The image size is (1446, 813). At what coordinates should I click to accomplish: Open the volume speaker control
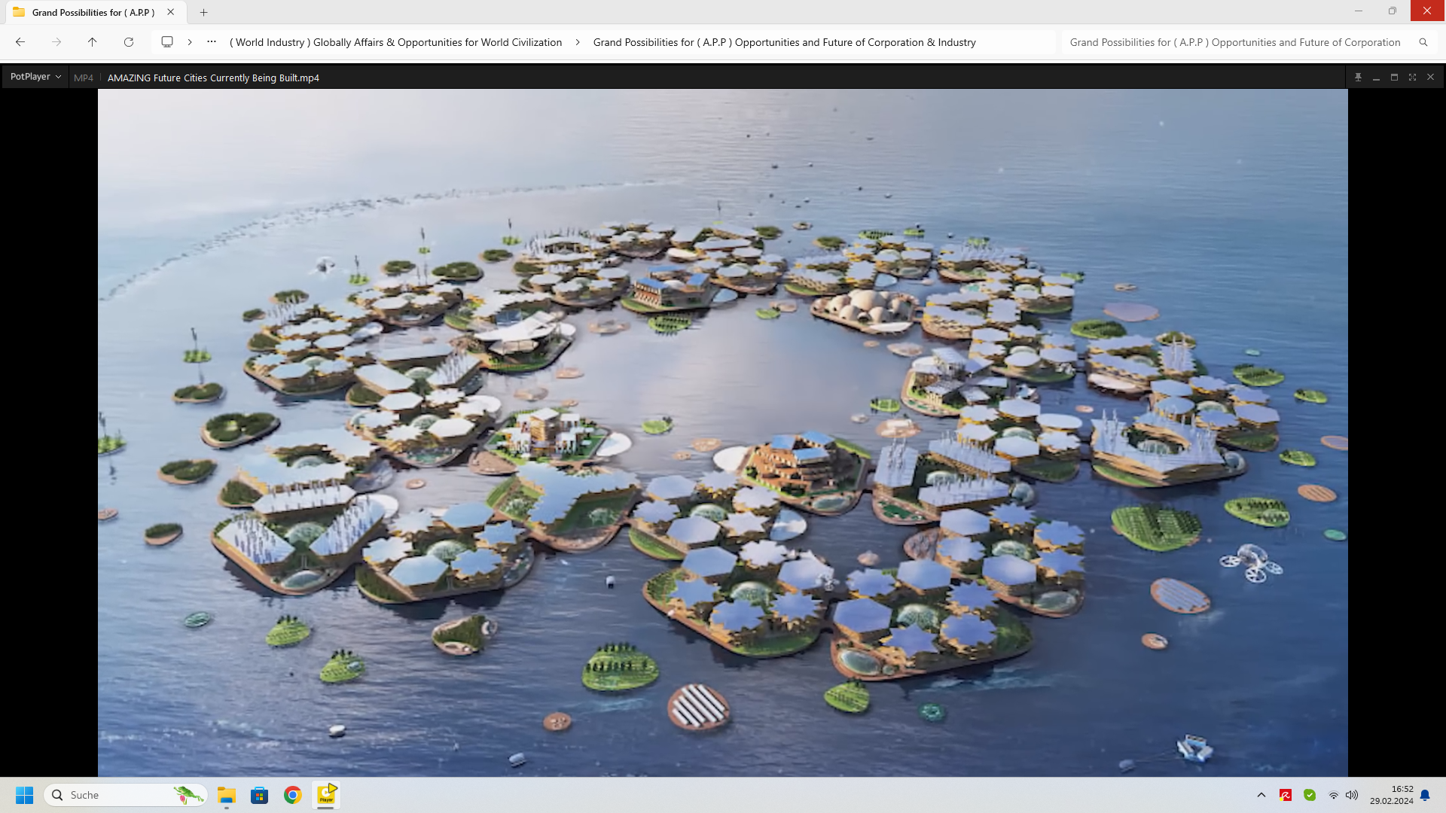(1353, 795)
